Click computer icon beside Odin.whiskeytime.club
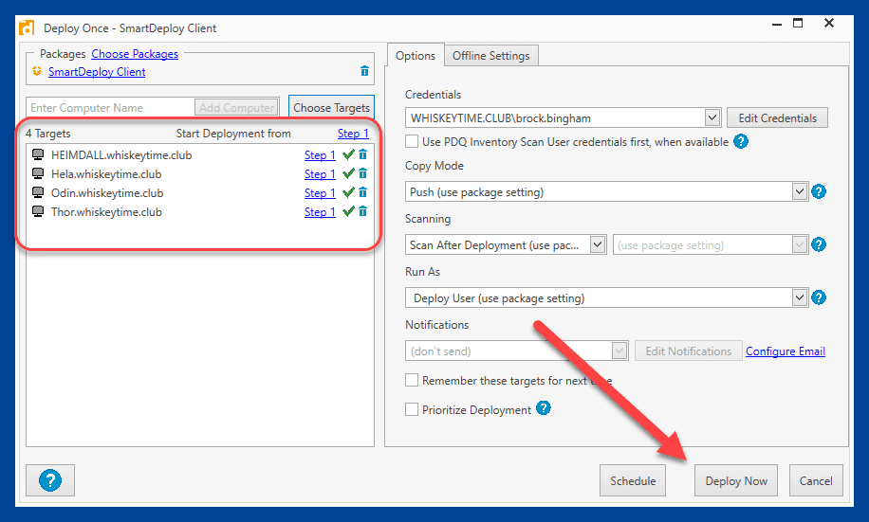The height and width of the screenshot is (522, 869). coord(38,192)
